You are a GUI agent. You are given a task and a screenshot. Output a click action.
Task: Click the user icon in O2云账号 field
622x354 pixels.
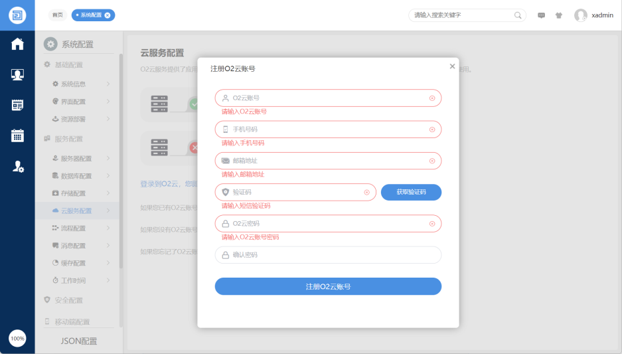click(x=225, y=98)
